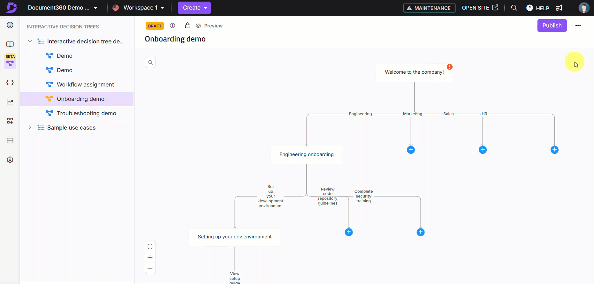This screenshot has width=594, height=284.
Task: Zoom in with the plus canvas control
Action: point(150,258)
